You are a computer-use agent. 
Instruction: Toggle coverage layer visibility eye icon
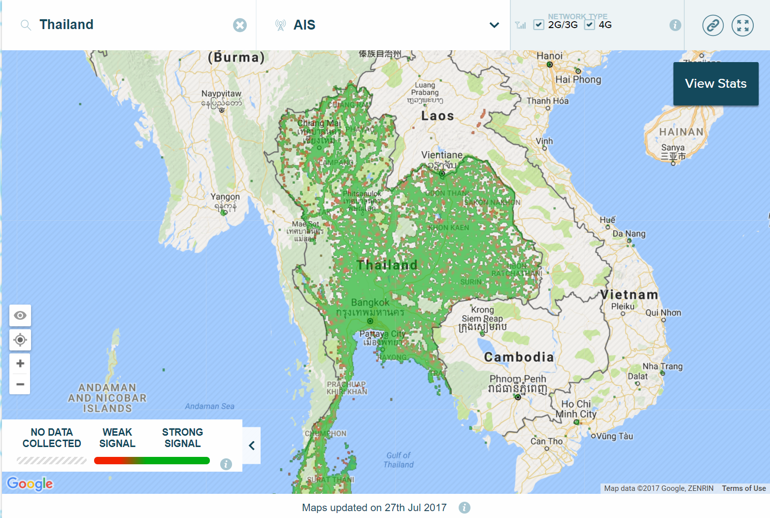pos(20,315)
